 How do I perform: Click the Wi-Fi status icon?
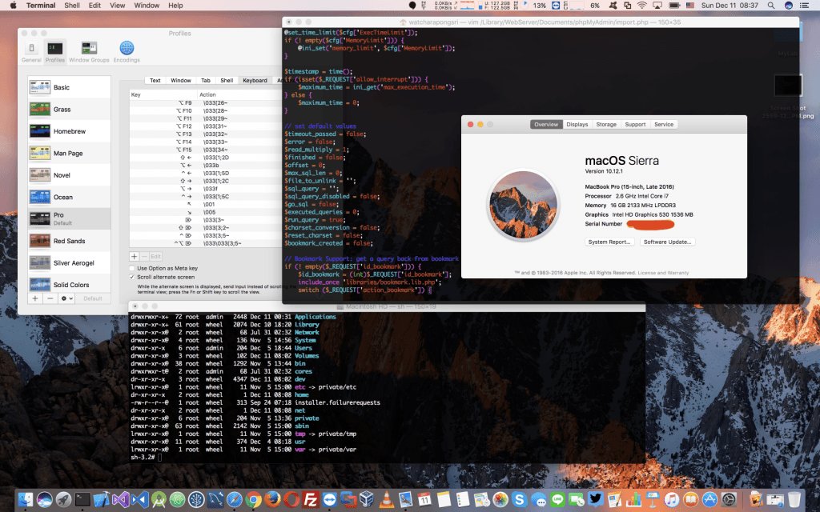[641, 6]
